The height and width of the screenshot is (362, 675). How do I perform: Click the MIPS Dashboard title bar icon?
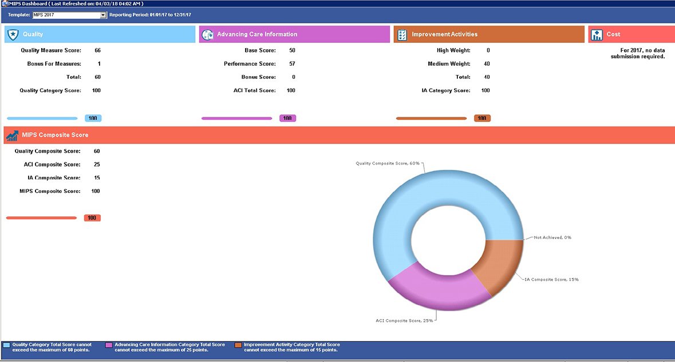5,3
